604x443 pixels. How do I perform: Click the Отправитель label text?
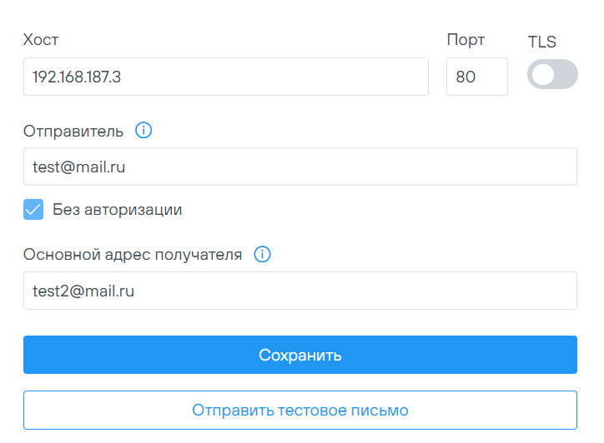[x=73, y=131]
